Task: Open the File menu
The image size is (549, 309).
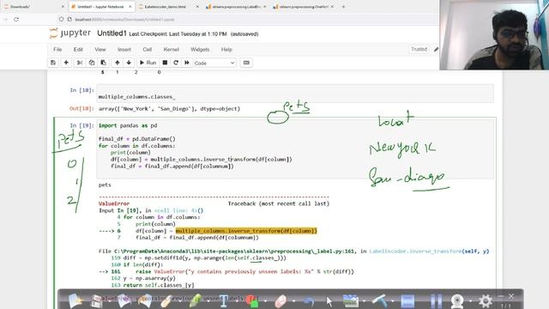Action: (57, 50)
